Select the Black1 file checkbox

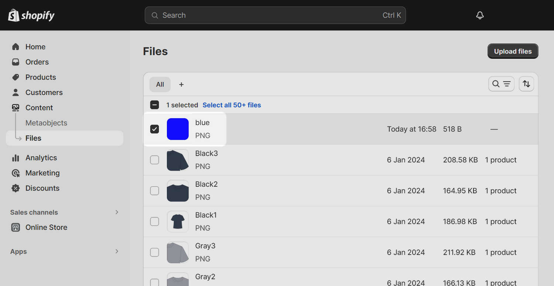click(155, 221)
